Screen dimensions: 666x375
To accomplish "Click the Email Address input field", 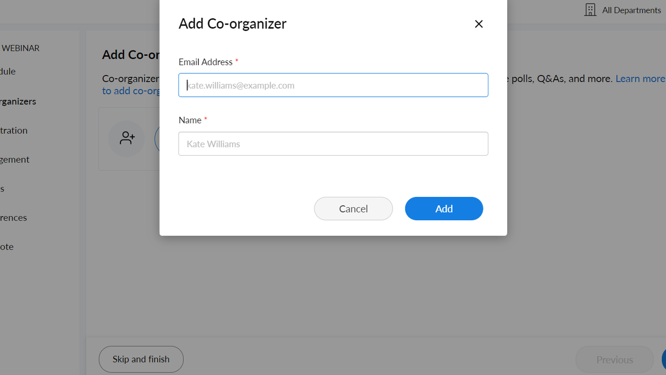I will pyautogui.click(x=333, y=85).
